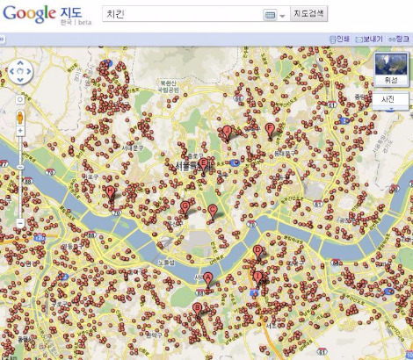
Task: Select map marker I
Action: [257, 279]
